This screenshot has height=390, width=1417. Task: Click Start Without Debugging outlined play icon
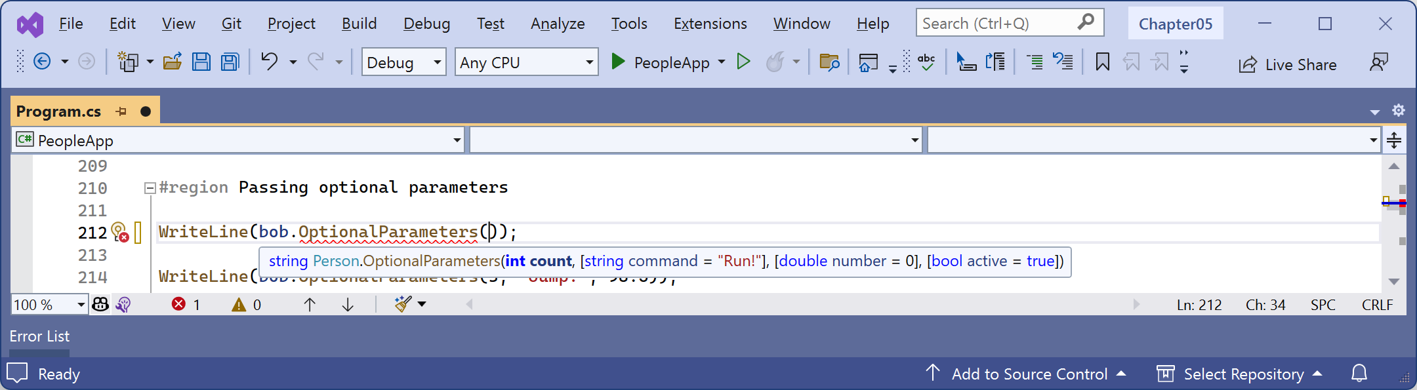(743, 62)
